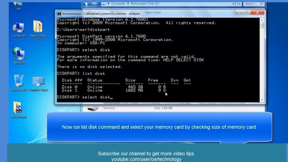Click the cmd vertical scrollbar thumb
Image resolution: width=288 pixels, height=162 pixels.
point(262,25)
